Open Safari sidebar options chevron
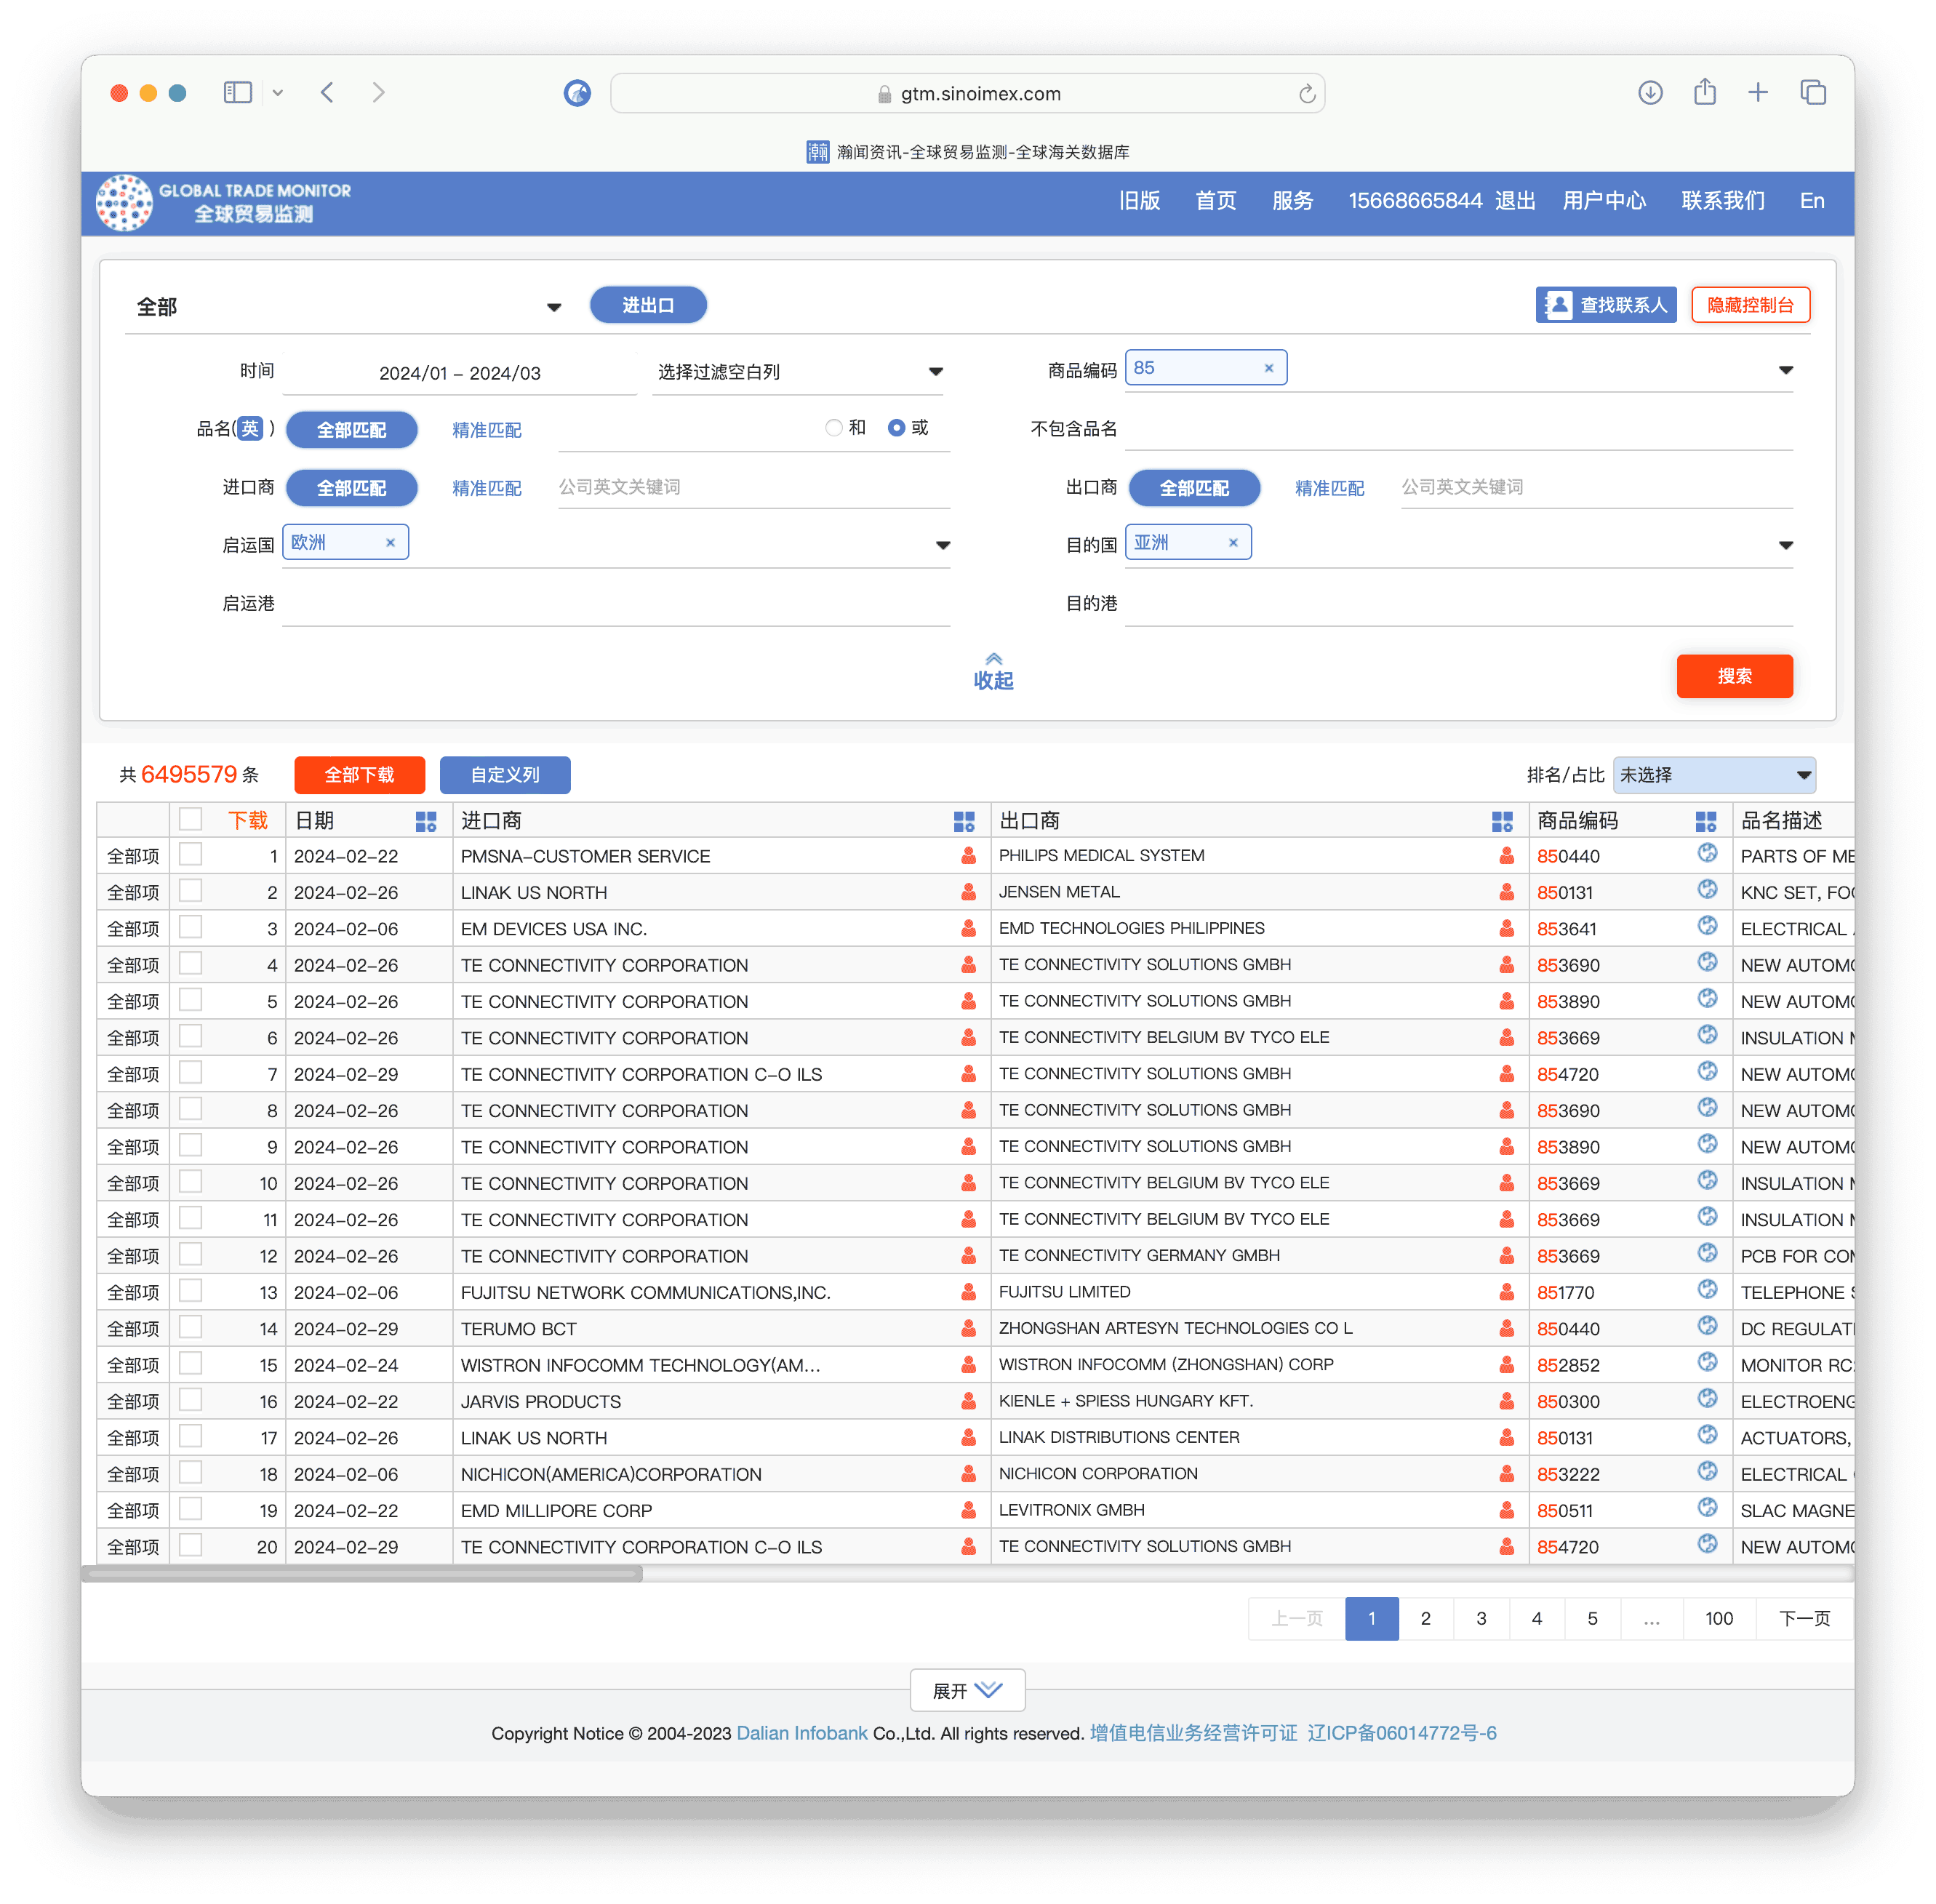Viewport: 1936px width, 1904px height. [x=277, y=93]
